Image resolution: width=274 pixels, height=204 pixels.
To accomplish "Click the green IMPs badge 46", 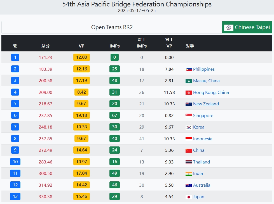I will click(115, 185).
